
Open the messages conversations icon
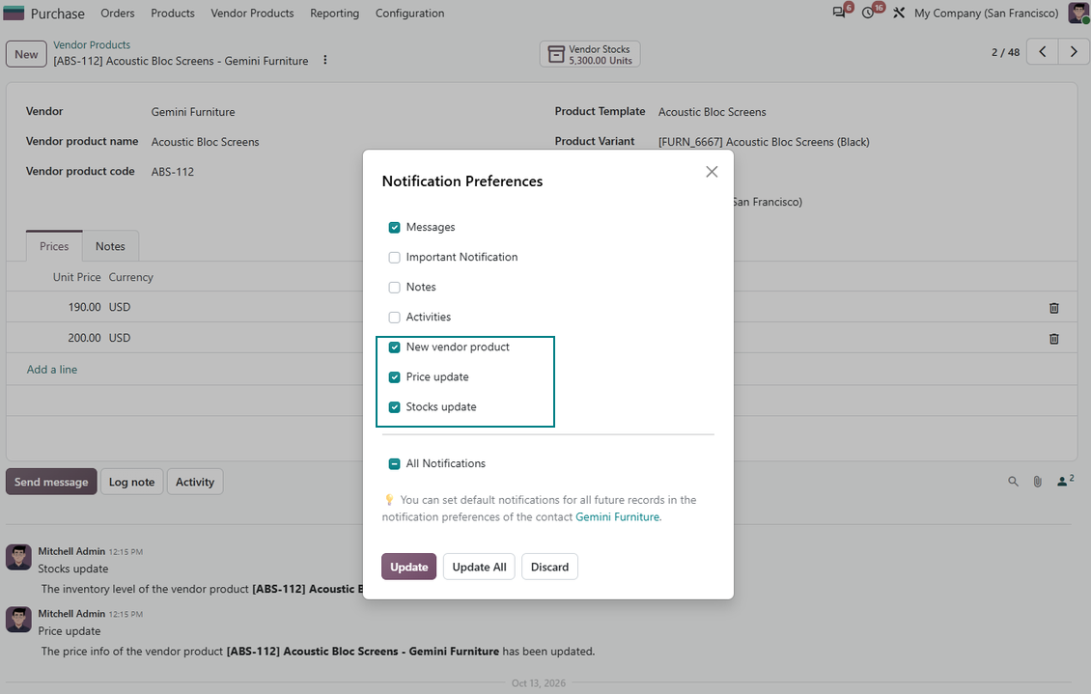pos(839,13)
